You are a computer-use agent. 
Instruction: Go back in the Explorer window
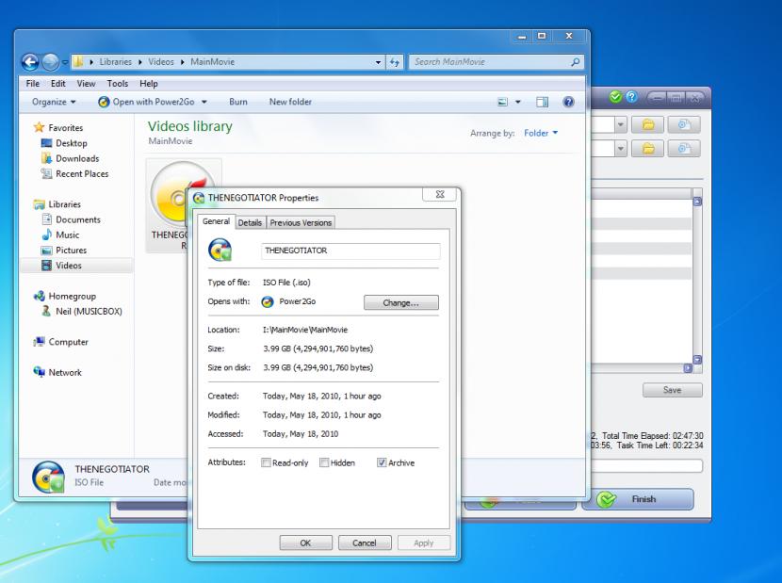(30, 62)
